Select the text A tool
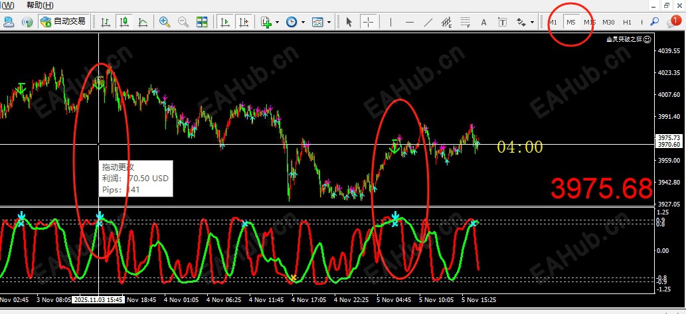 pyautogui.click(x=483, y=22)
